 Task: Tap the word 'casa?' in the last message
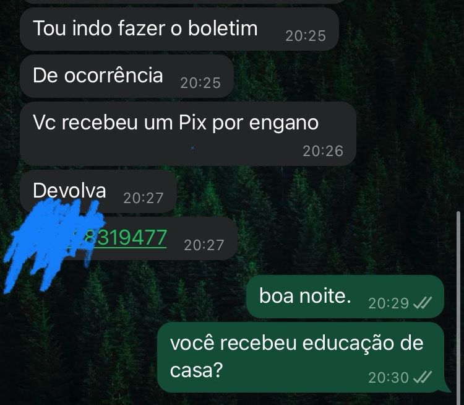(x=196, y=370)
